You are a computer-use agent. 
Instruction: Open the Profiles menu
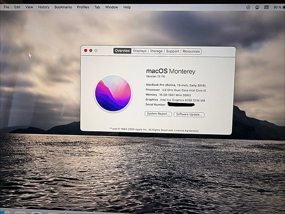83,7
